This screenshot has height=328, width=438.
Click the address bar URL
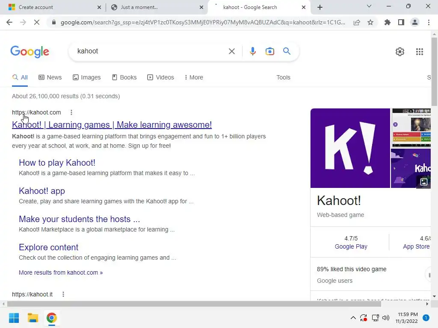pos(203,22)
